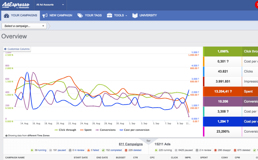Click the briefcase Tools icon
258x160 pixels.
pyautogui.click(x=109, y=15)
